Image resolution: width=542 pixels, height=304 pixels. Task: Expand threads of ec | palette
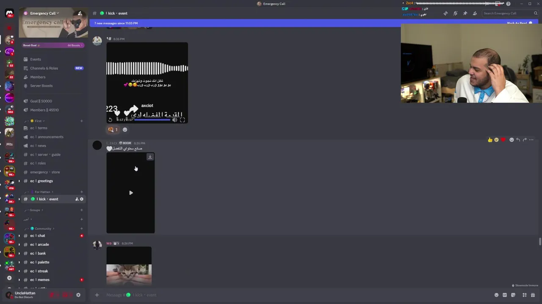(x=19, y=262)
